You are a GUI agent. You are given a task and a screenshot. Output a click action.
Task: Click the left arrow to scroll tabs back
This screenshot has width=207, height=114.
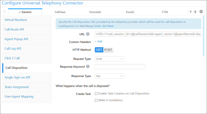[4, 12]
